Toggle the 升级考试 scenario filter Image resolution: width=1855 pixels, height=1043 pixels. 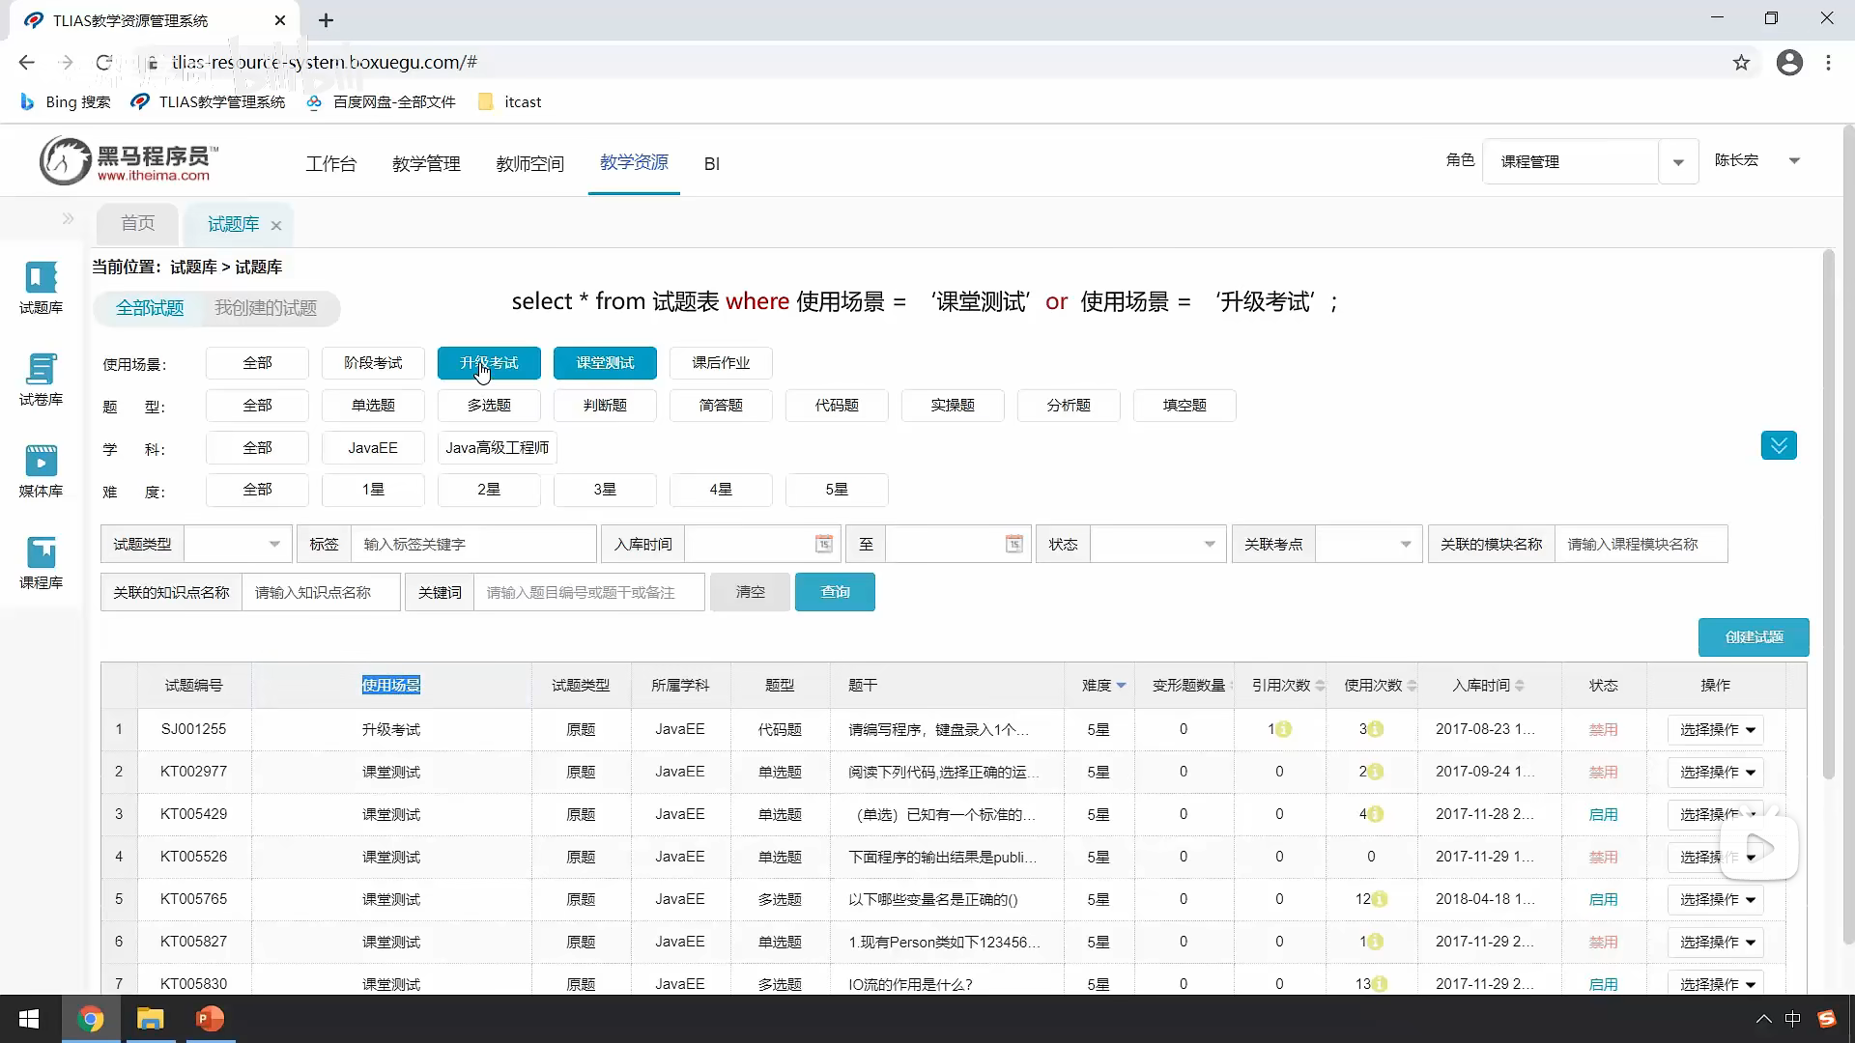pos(489,363)
